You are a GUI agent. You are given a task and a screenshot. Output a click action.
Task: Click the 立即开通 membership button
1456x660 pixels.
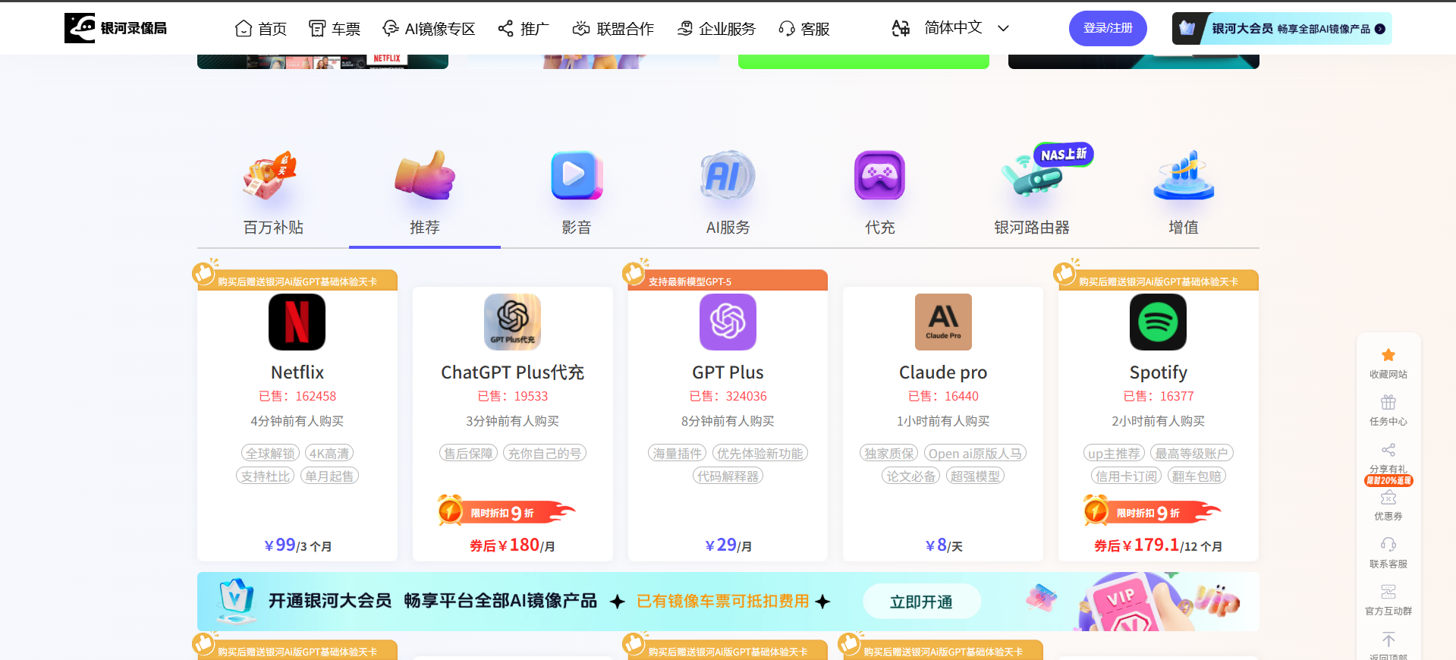pyautogui.click(x=921, y=602)
